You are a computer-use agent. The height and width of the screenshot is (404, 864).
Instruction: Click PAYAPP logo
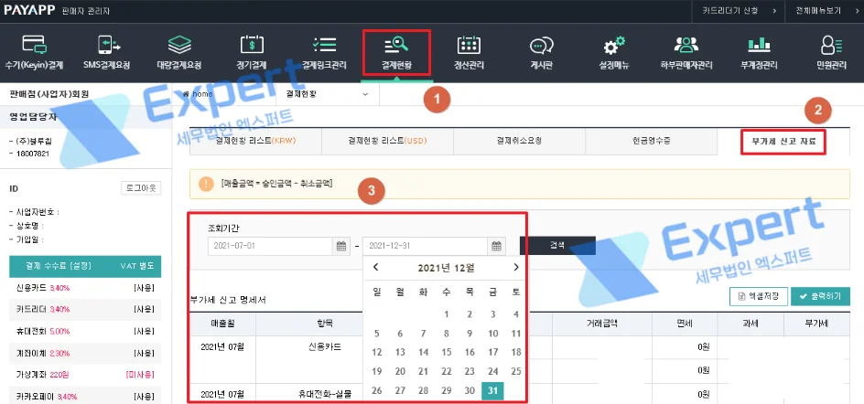29,10
